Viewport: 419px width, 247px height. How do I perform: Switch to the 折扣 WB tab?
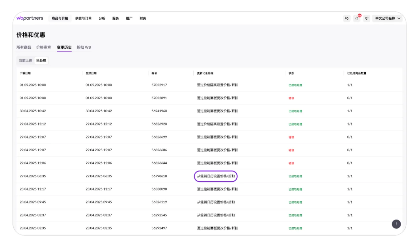tap(84, 47)
